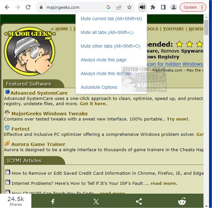Open the Extensions puzzle piece icon
Viewport: 212px width, 208px height.
coord(153,7)
